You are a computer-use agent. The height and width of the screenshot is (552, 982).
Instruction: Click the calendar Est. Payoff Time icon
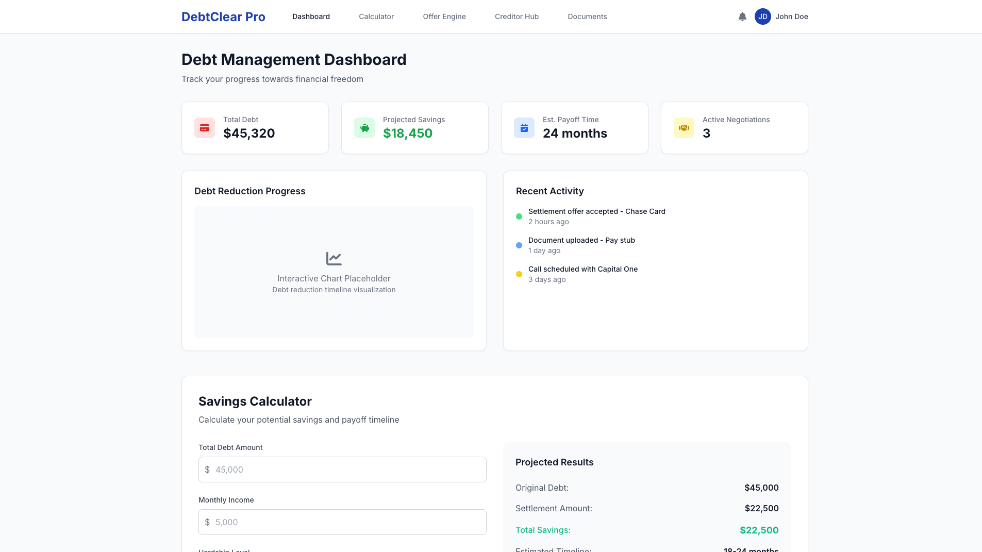click(x=524, y=127)
